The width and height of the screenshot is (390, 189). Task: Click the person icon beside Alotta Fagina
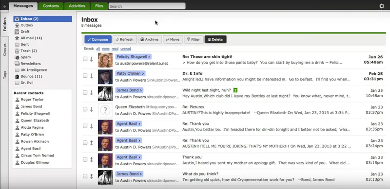click(17, 127)
